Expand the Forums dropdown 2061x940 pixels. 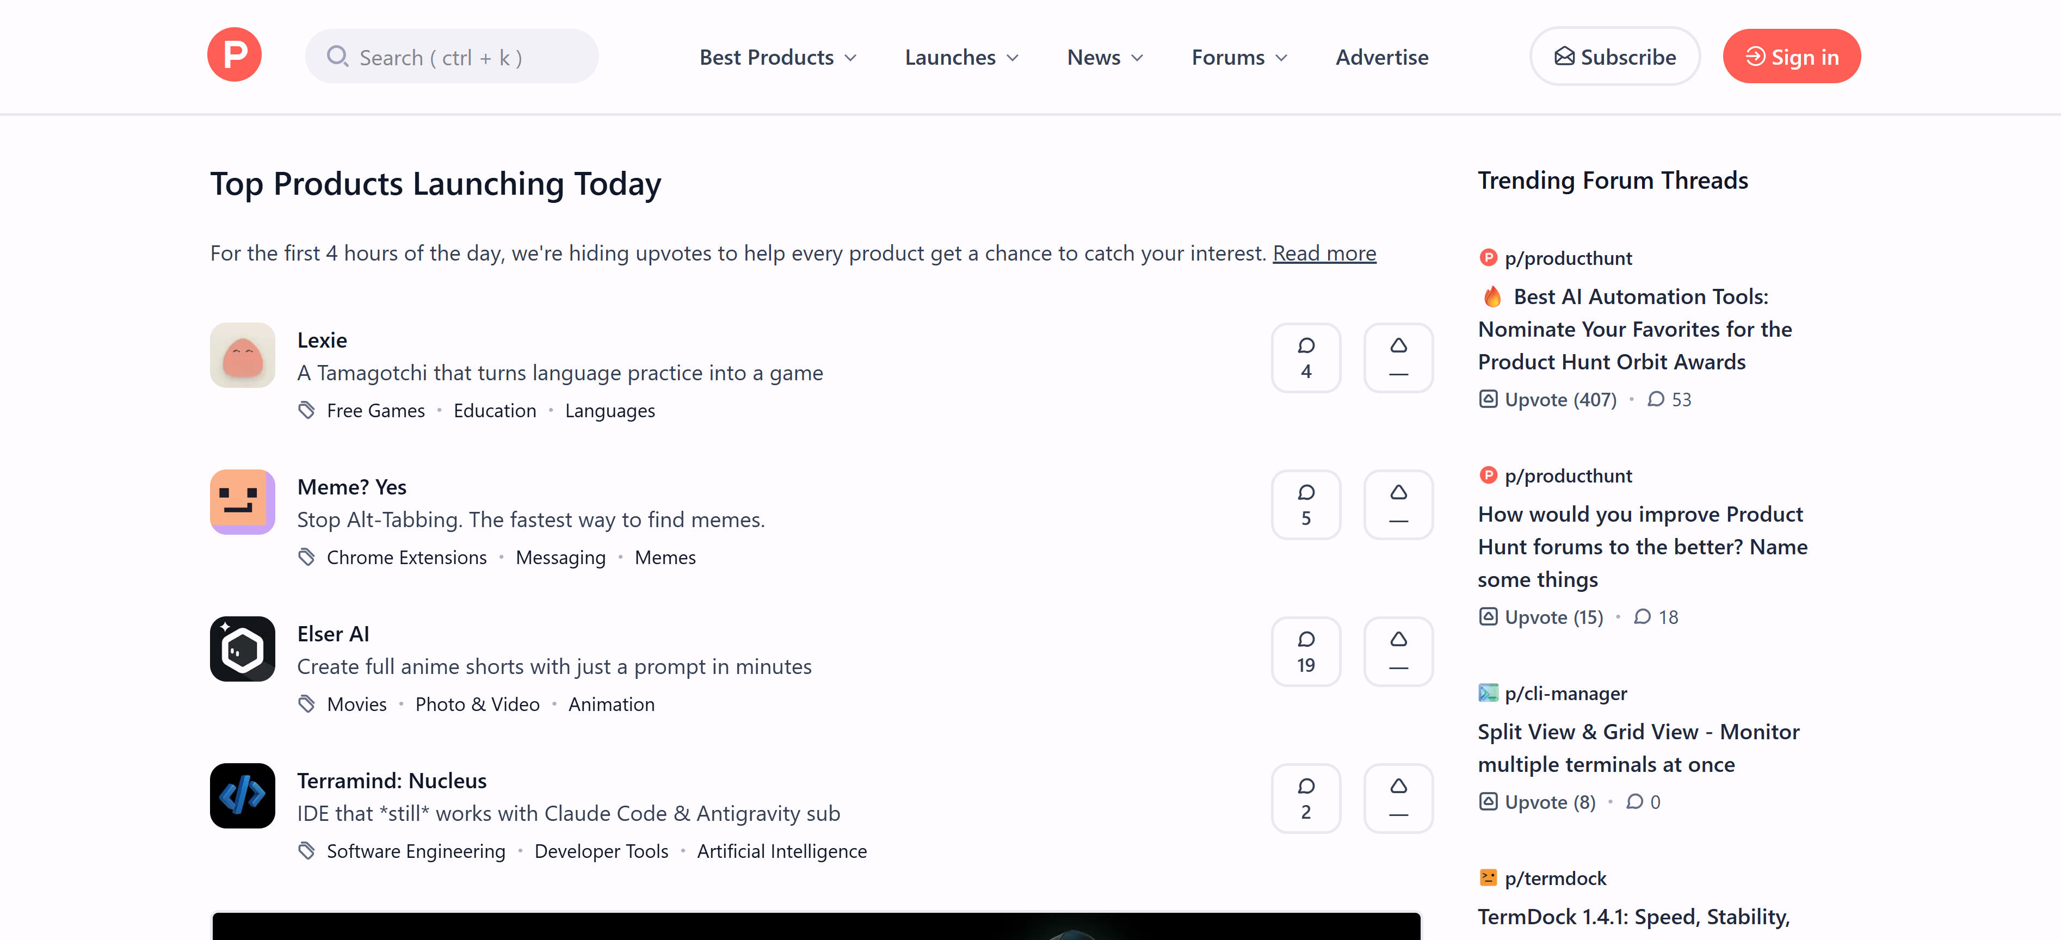click(x=1238, y=56)
